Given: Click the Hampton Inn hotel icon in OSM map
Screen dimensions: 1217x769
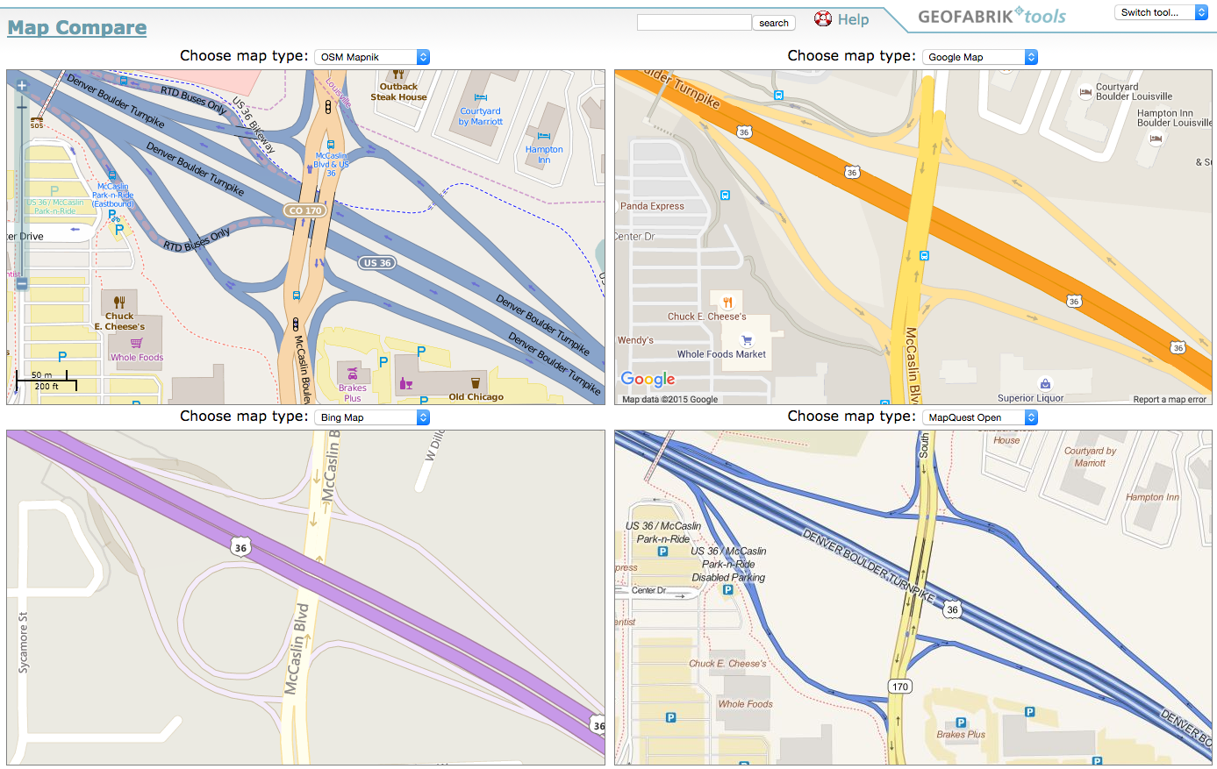Looking at the screenshot, I should pyautogui.click(x=544, y=136).
